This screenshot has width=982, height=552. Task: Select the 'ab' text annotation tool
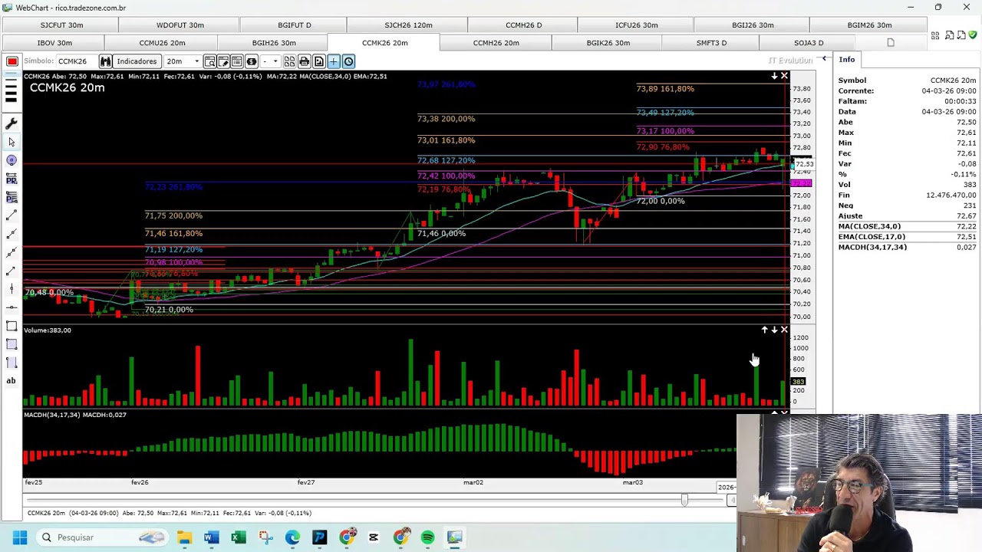(12, 381)
